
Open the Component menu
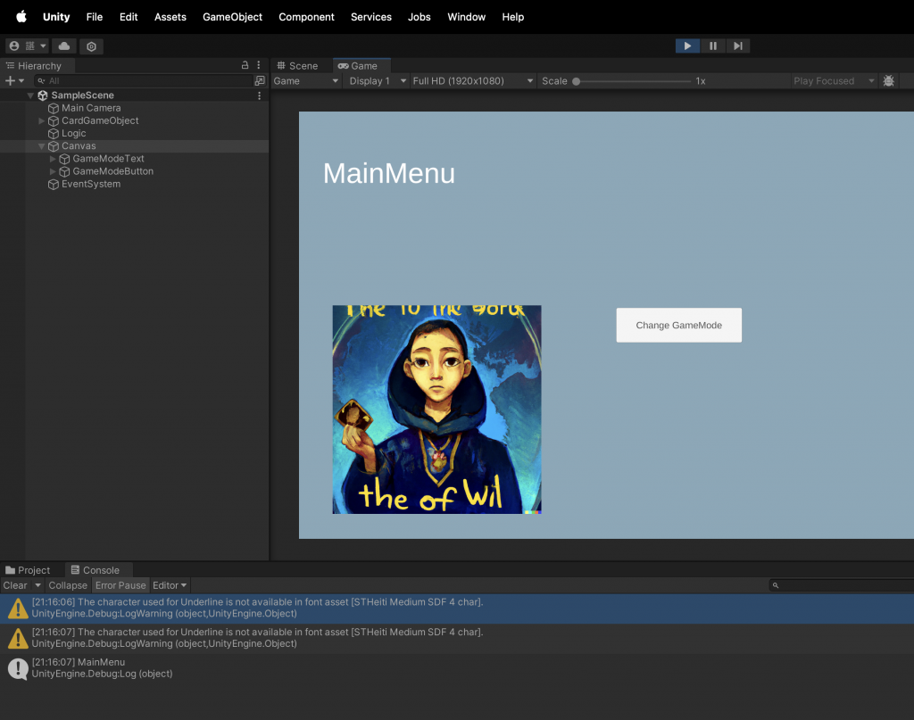(x=307, y=17)
